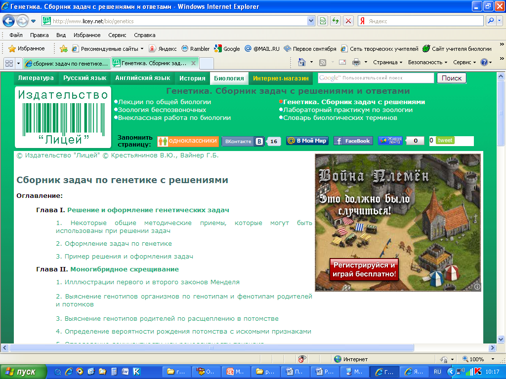
Task: Click the popup blocker icon in status bar
Action: tap(302, 359)
